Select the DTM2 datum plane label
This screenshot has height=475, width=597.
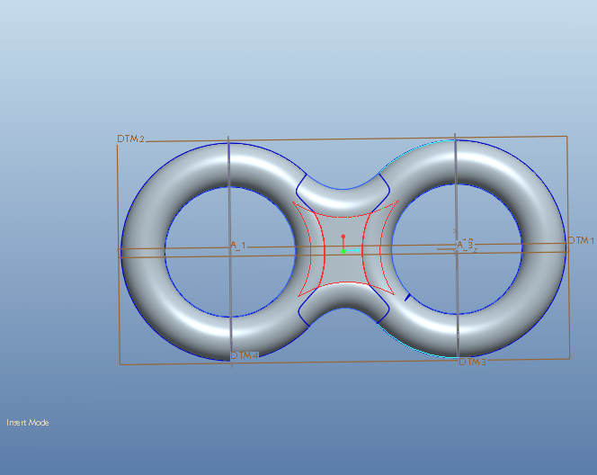pos(130,139)
